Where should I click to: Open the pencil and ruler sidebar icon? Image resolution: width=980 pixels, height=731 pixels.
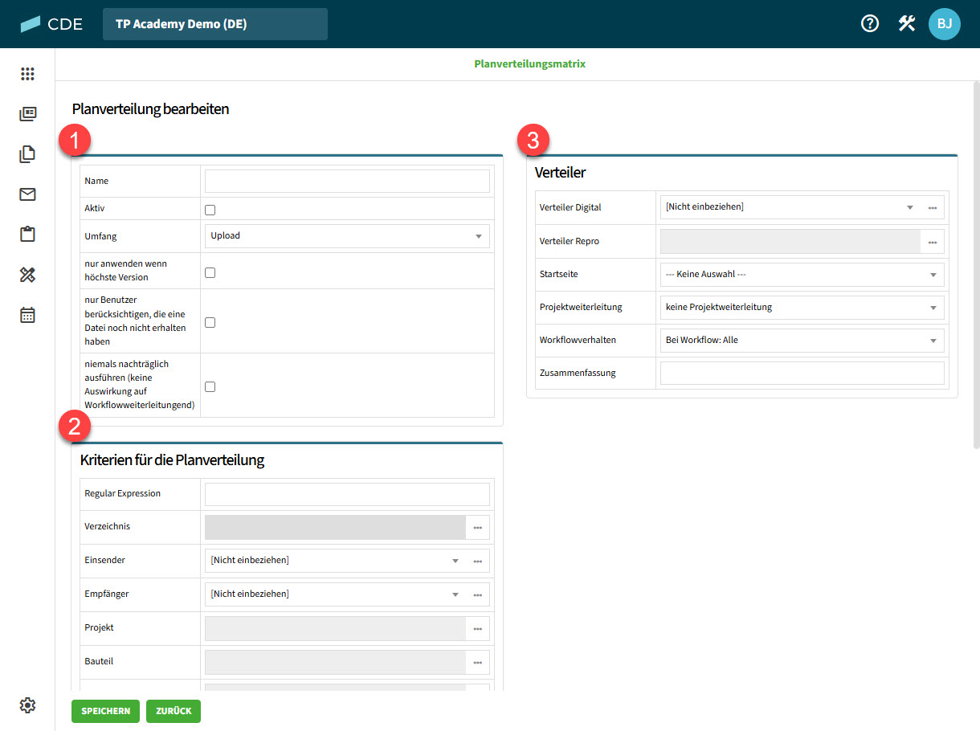point(27,275)
